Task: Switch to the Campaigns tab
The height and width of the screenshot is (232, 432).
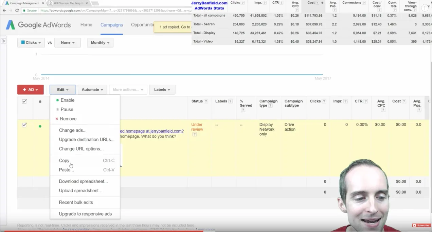Action: (x=112, y=25)
